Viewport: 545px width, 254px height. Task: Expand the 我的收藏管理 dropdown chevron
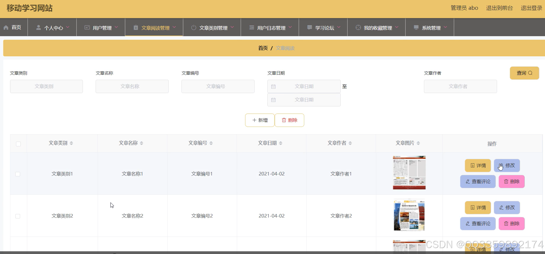[397, 27]
